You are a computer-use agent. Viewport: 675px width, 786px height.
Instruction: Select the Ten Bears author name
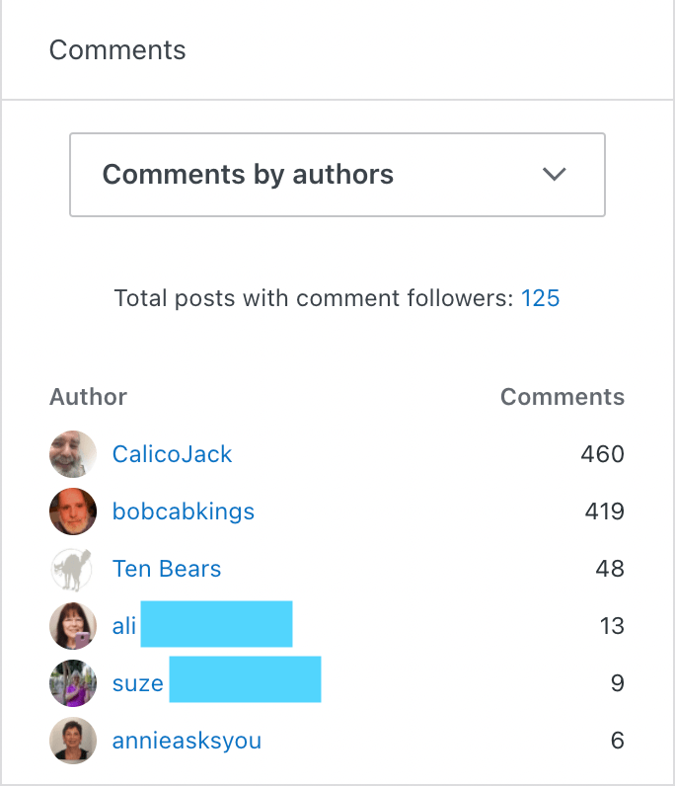point(167,569)
